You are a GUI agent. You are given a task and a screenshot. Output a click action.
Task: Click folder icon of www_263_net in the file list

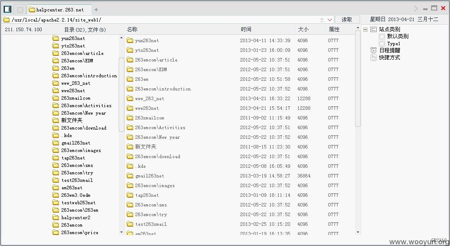click(130, 98)
